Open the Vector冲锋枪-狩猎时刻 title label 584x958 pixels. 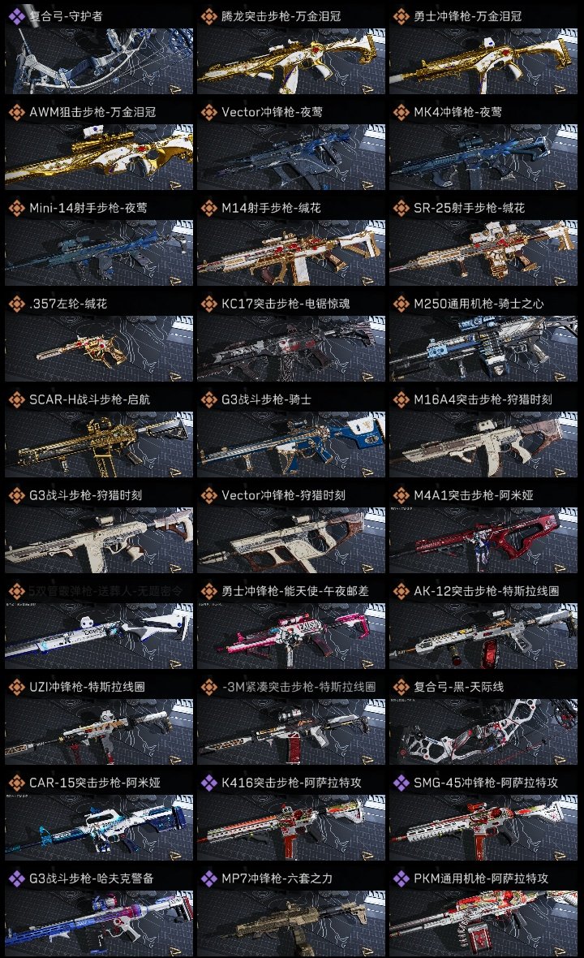coord(284,495)
